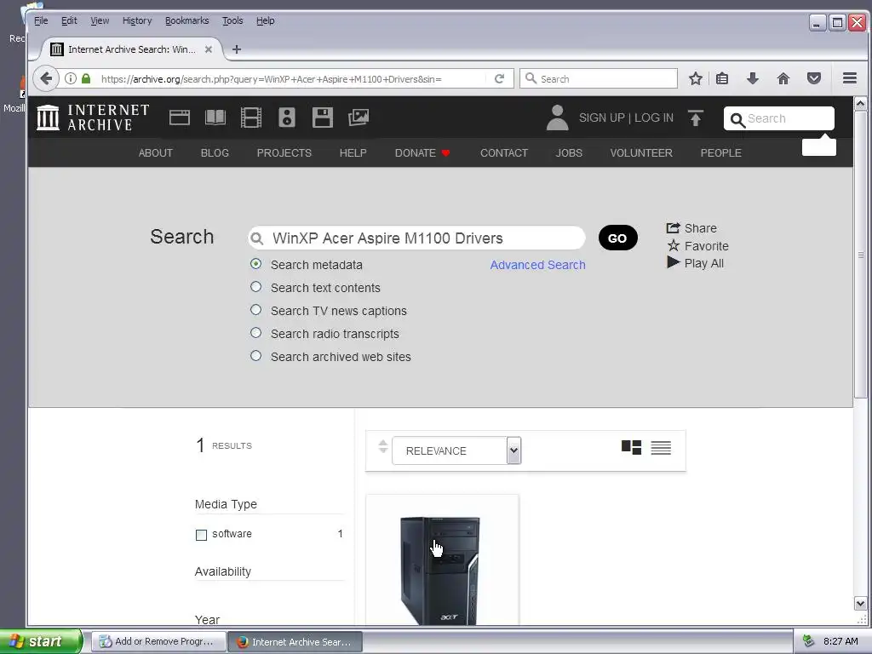The height and width of the screenshot is (654, 872).
Task: Open the View menu
Action: point(100,20)
